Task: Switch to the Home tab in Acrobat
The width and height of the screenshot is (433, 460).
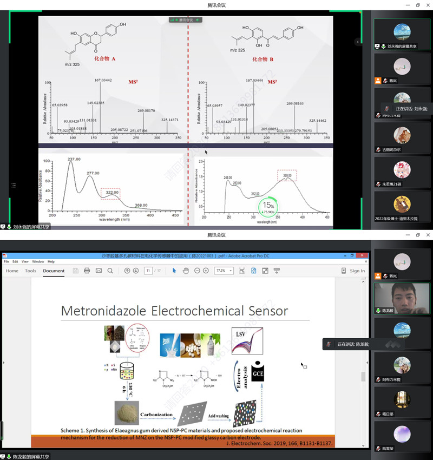Action: click(12, 271)
